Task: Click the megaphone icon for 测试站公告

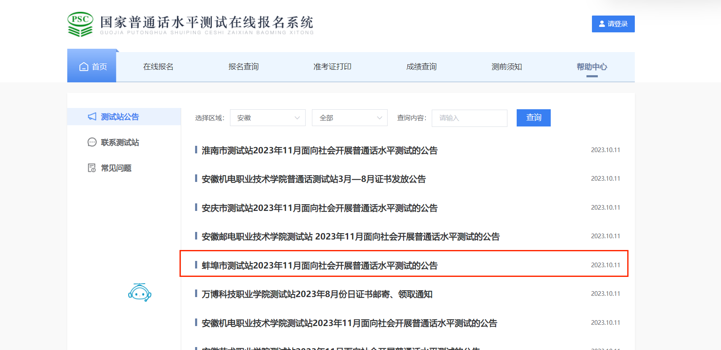Action: click(x=92, y=117)
